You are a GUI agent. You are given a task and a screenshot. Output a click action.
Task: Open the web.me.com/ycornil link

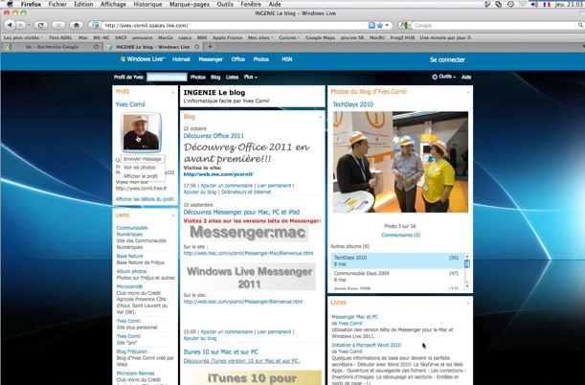(x=218, y=174)
